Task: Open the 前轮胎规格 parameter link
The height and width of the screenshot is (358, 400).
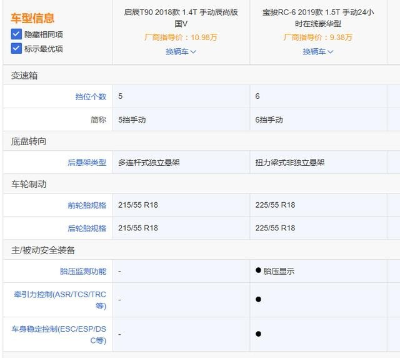Action: coord(87,205)
